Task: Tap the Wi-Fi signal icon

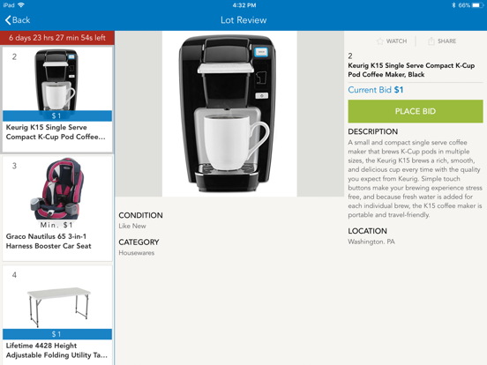Action: point(21,5)
